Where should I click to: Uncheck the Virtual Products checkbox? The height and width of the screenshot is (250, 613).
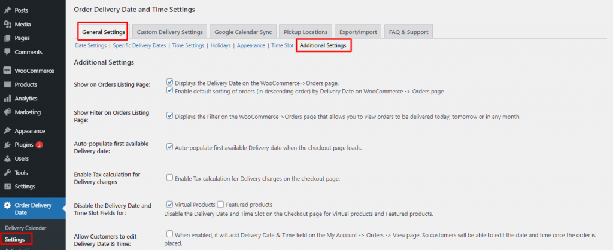point(169,204)
